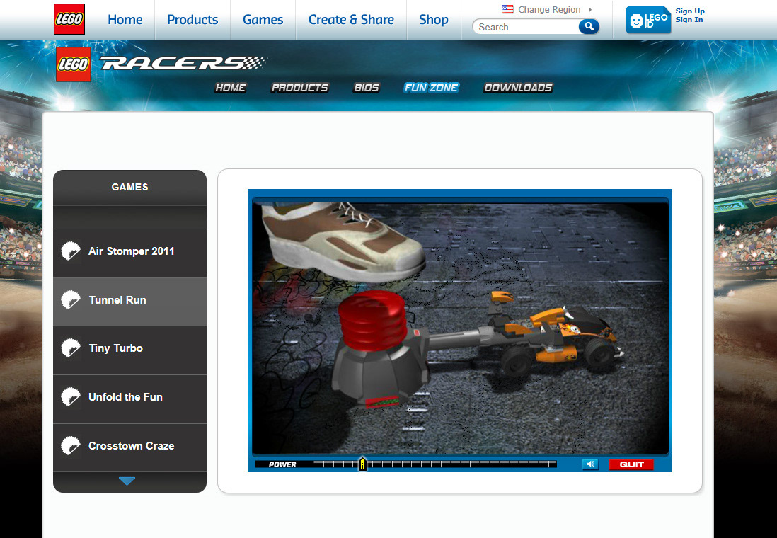
Task: Click the power meter track bar
Action: [x=434, y=464]
